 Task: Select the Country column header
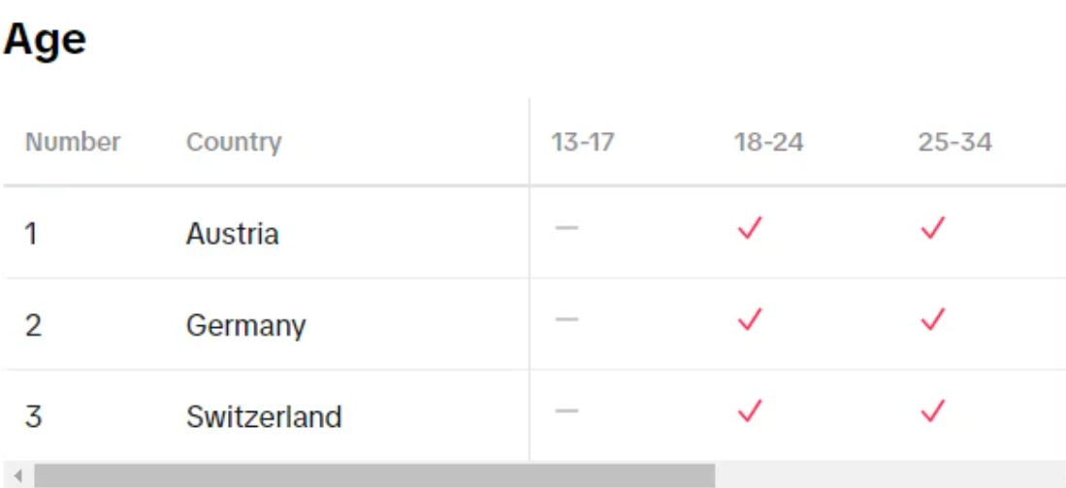234,143
